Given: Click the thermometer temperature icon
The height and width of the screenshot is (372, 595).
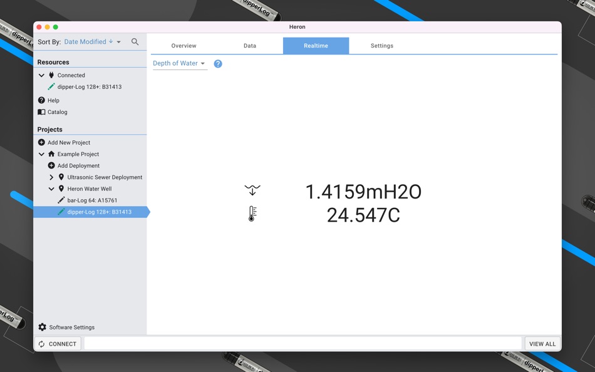Looking at the screenshot, I should click(252, 214).
